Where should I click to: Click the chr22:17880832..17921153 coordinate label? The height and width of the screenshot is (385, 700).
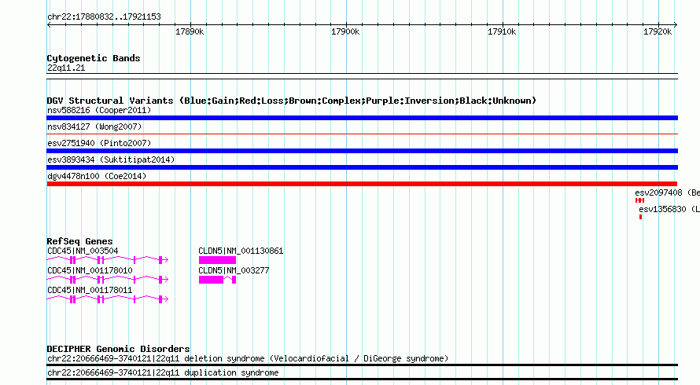tap(104, 16)
